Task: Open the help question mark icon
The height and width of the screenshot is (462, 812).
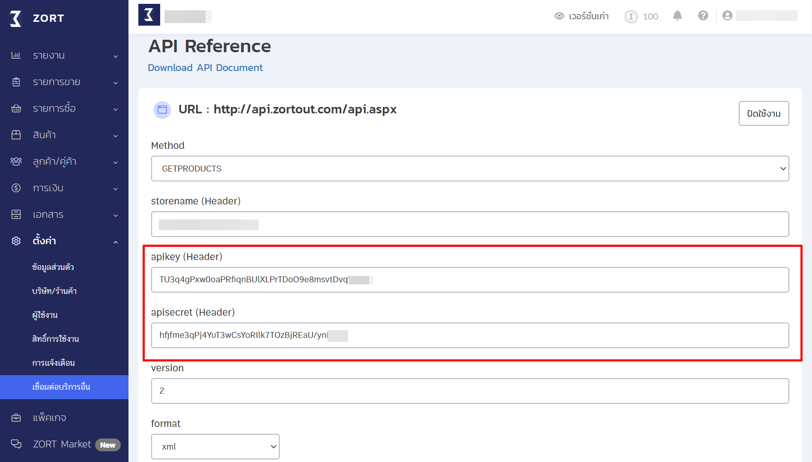Action: (703, 16)
